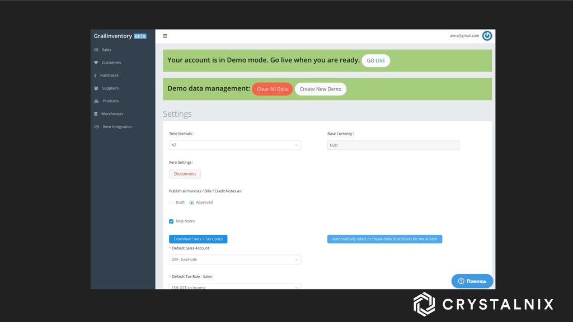
Task: Click the Base Currency NZD field
Action: tap(393, 145)
